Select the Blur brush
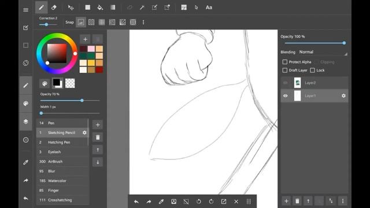Image resolution: width=370 pixels, height=208 pixels. pos(63,171)
